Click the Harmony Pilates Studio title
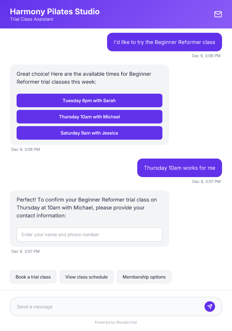 pos(55,12)
